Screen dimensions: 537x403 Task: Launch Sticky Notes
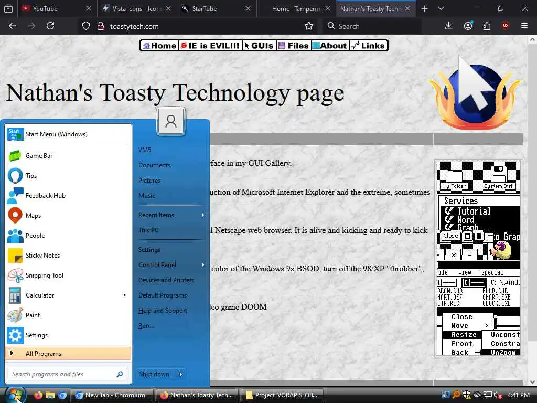[x=68, y=256]
